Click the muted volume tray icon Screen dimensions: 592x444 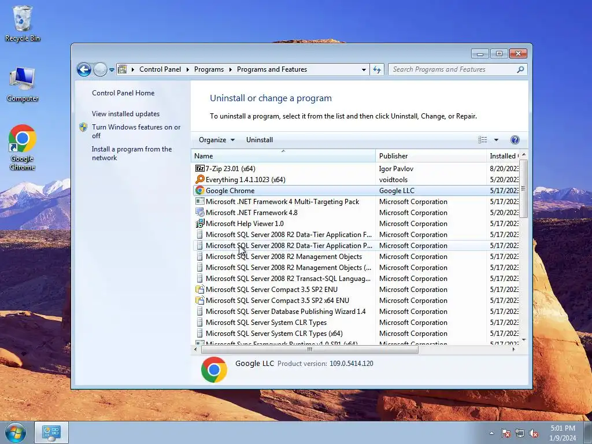[534, 434]
